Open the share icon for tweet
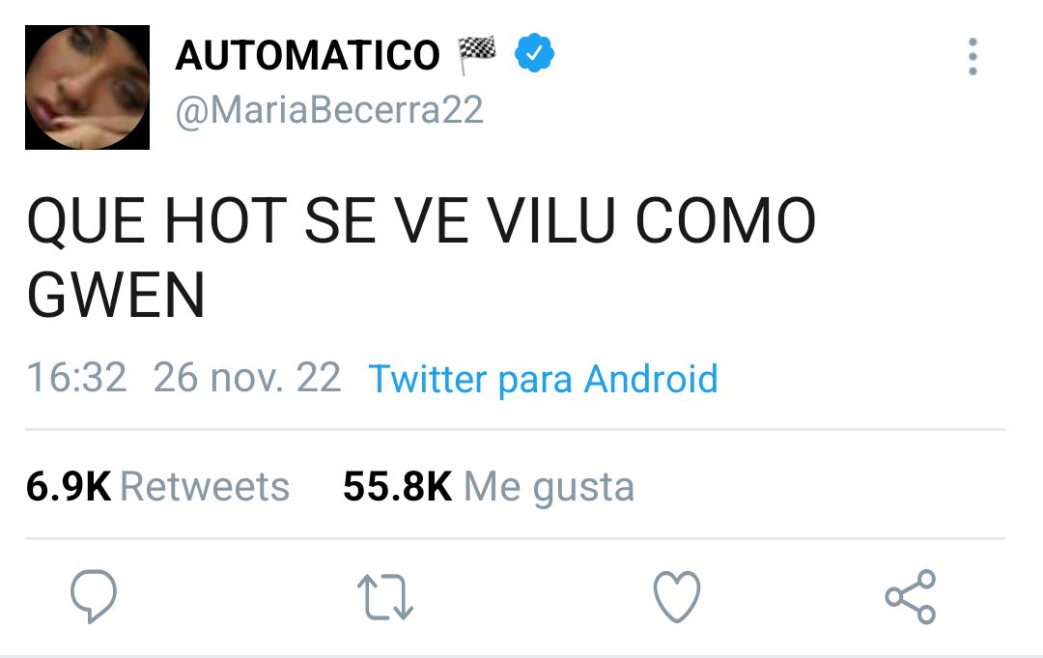1043x658 pixels. tap(911, 596)
